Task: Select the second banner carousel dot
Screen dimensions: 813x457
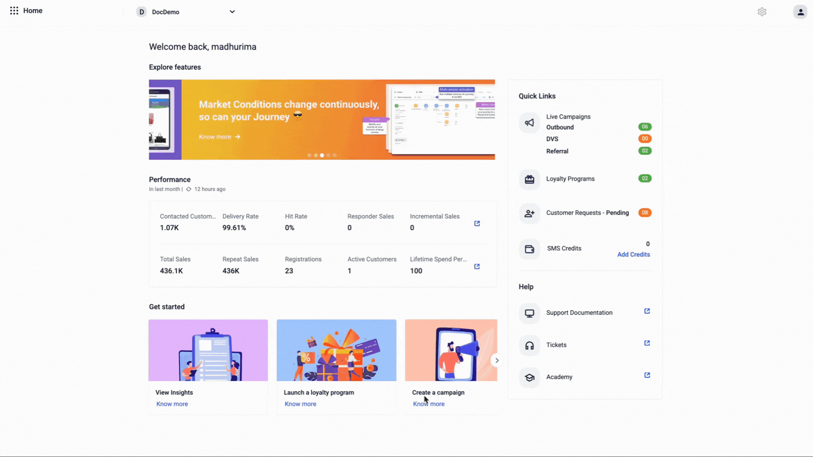Action: tap(315, 155)
